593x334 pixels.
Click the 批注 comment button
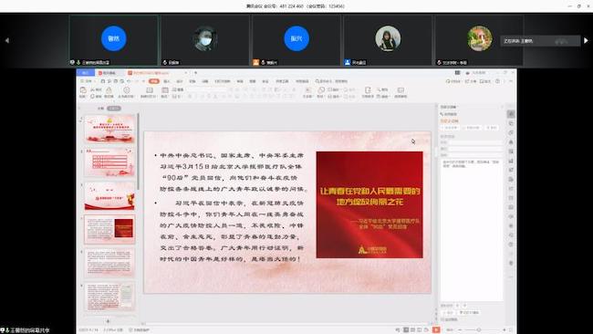click(485, 81)
